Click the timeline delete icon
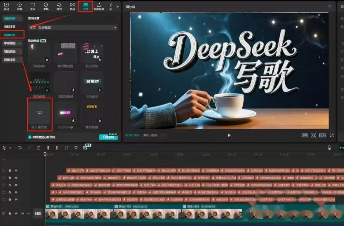344x226 pixels. (66, 148)
